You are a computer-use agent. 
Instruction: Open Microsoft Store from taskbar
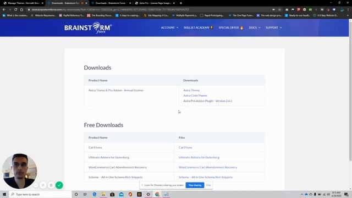(x=112, y=194)
